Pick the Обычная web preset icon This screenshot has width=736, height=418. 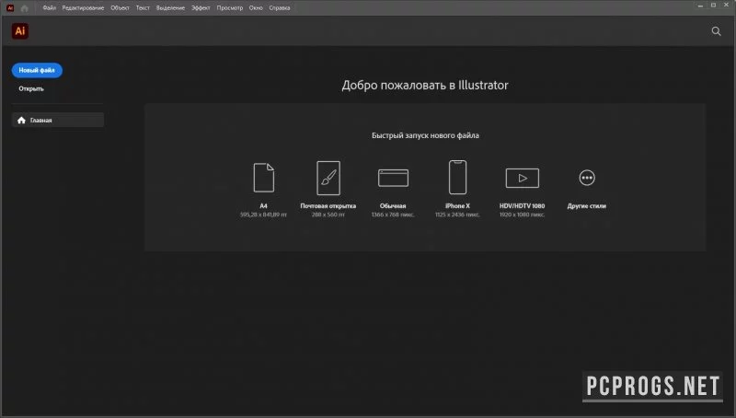tap(393, 178)
